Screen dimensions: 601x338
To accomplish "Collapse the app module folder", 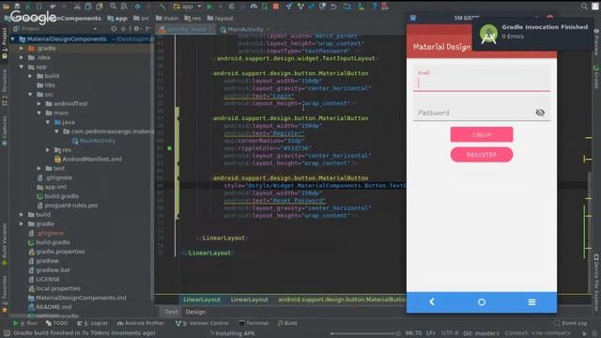I will click(x=22, y=67).
